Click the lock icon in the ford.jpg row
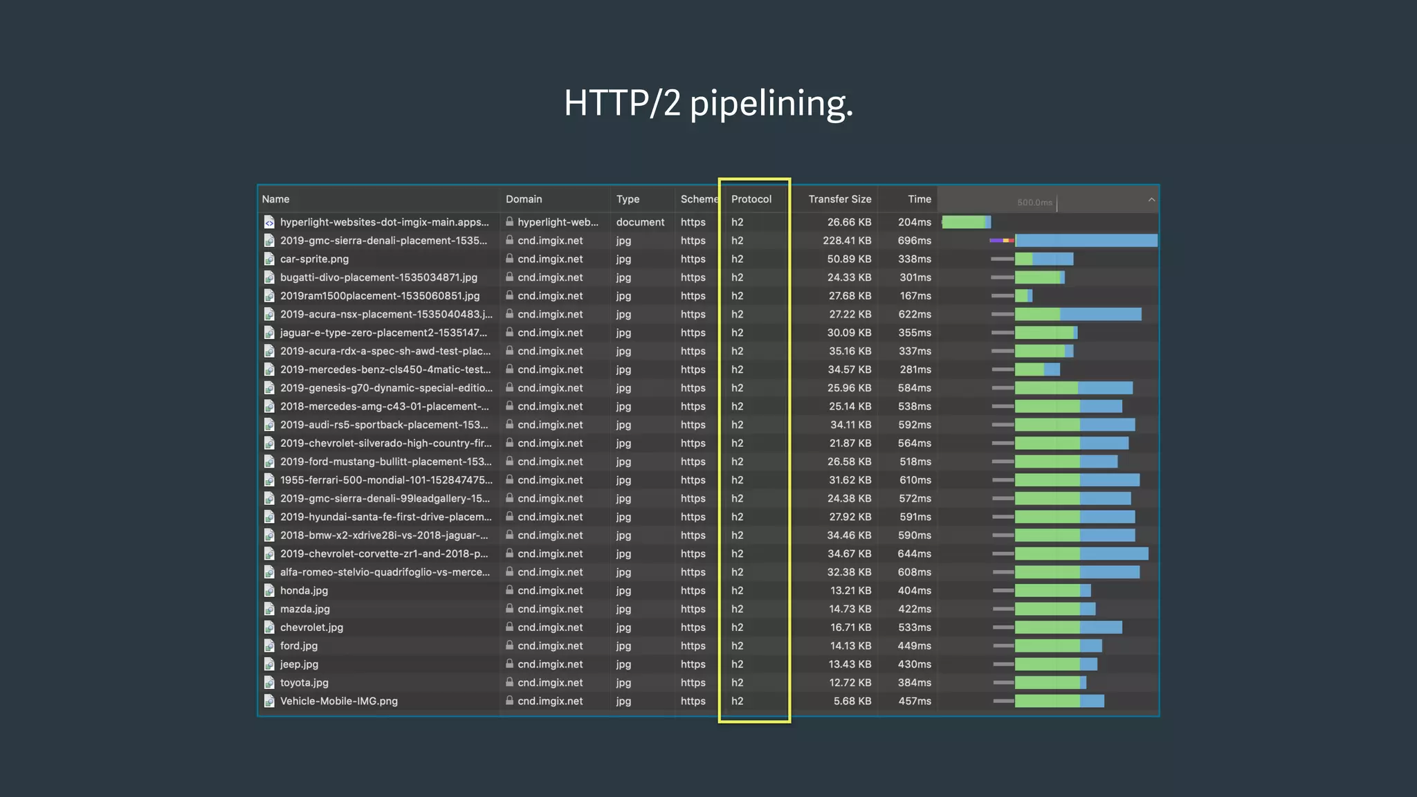Image resolution: width=1417 pixels, height=797 pixels. [x=509, y=645]
